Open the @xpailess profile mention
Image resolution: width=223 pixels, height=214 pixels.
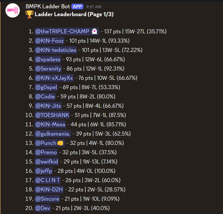48,60
